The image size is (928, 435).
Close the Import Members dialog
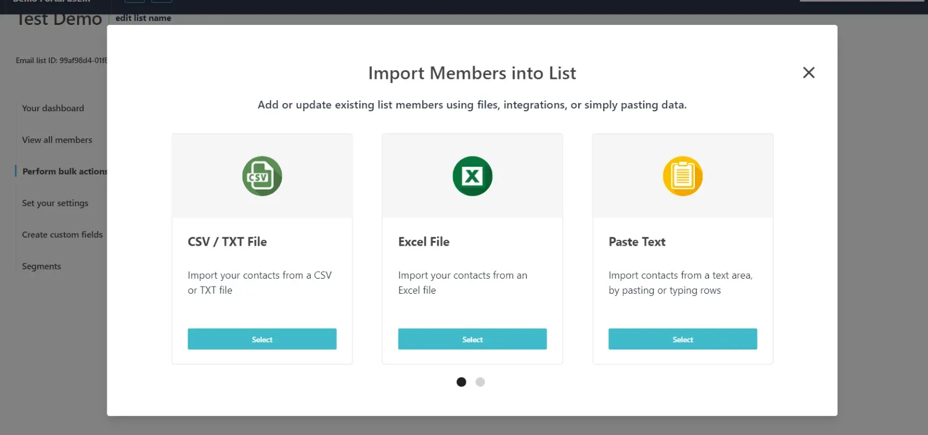[x=809, y=72]
